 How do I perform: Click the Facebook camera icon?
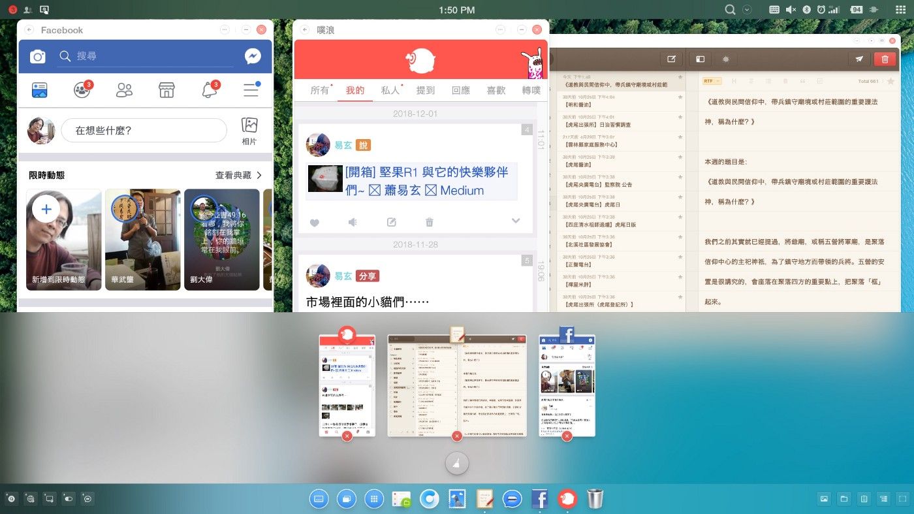[38, 57]
